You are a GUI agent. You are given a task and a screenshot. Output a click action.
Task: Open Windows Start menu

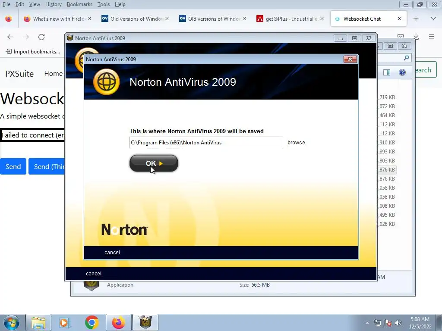(11, 322)
